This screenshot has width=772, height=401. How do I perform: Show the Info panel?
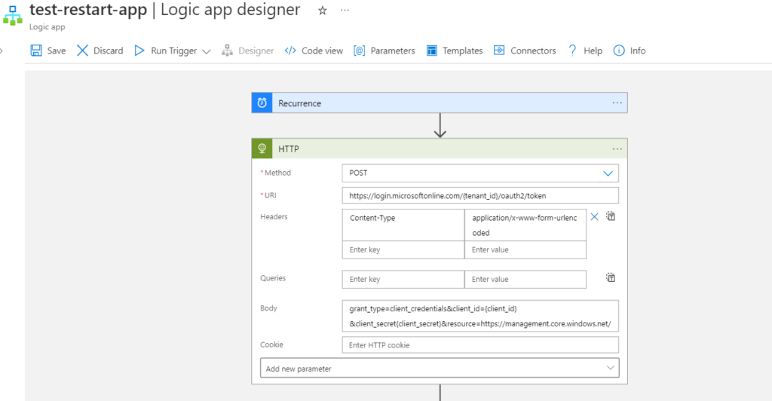click(x=630, y=51)
